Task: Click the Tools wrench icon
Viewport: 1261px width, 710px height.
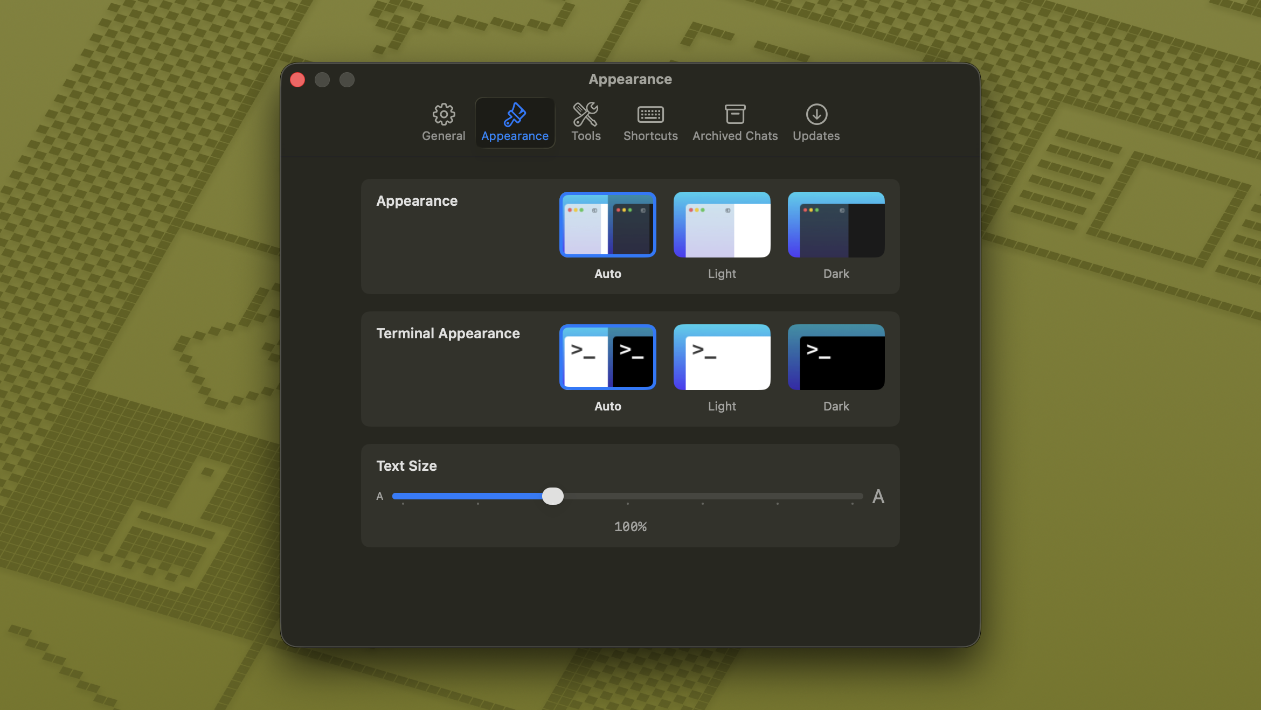Action: (586, 114)
